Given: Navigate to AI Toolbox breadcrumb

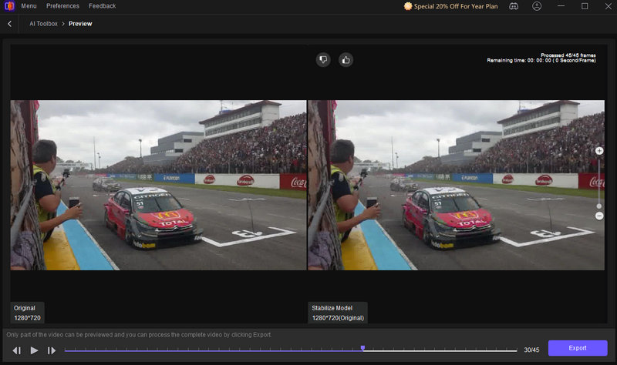Looking at the screenshot, I should (x=42, y=24).
